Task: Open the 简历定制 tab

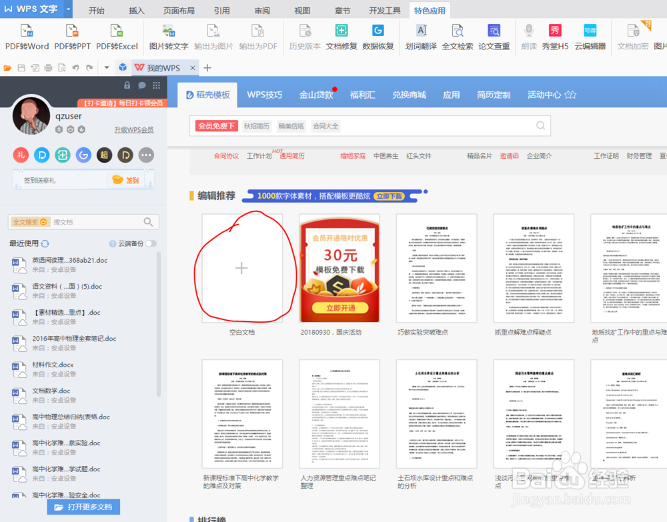Action: pos(493,95)
